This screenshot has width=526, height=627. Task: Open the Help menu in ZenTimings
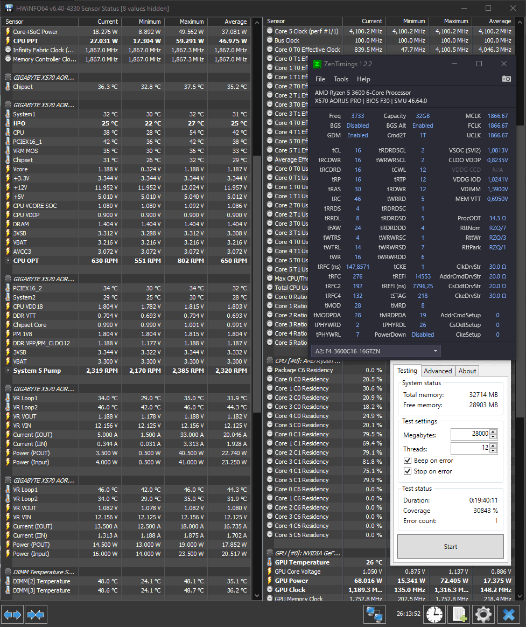click(x=363, y=79)
